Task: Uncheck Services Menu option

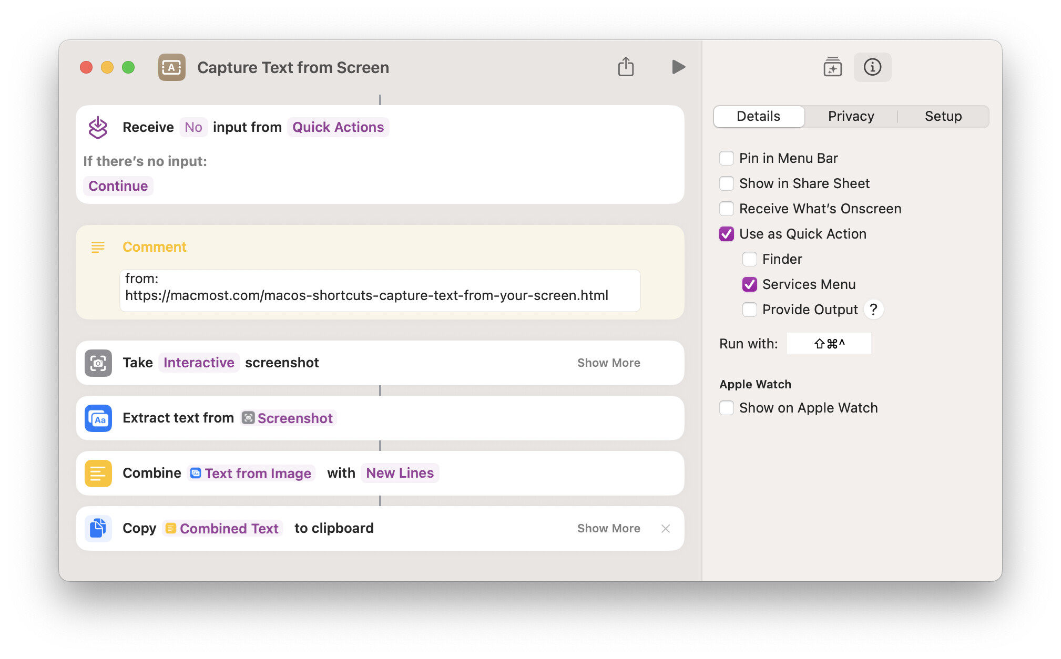Action: (750, 284)
